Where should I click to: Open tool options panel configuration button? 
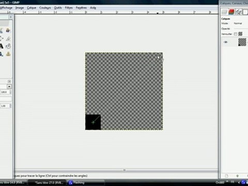coord(9,81)
